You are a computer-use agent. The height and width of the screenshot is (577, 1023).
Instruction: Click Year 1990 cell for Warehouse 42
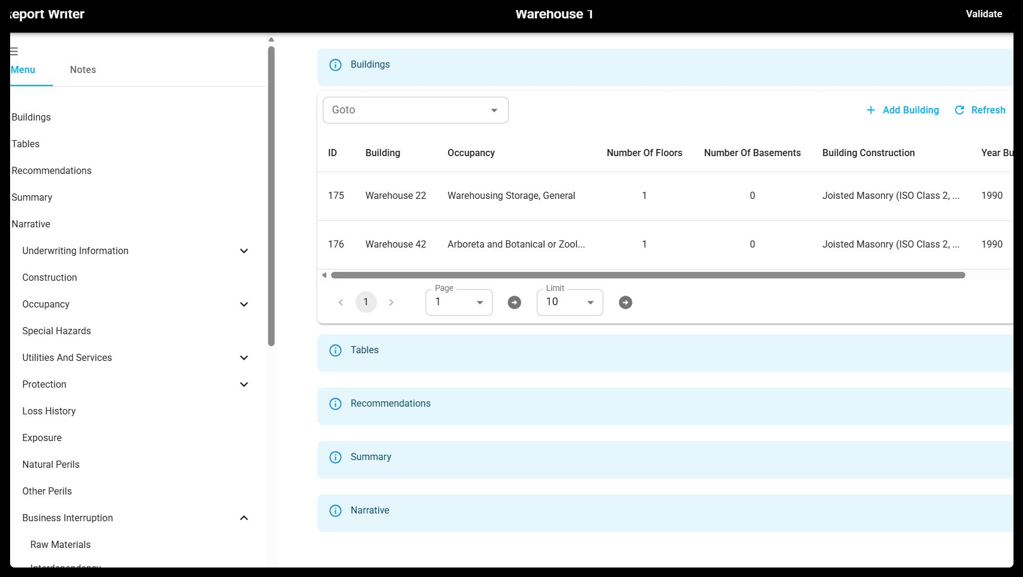[991, 245]
